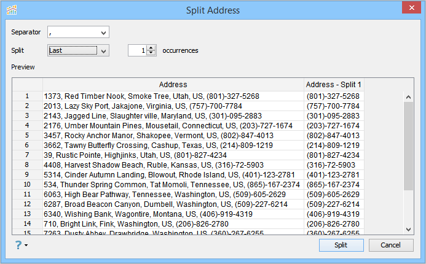
Task: Select the Address column header
Action: 173,85
